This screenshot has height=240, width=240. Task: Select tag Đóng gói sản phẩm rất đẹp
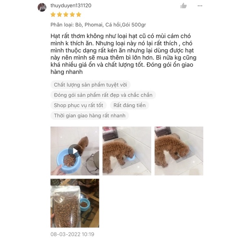[103, 95]
